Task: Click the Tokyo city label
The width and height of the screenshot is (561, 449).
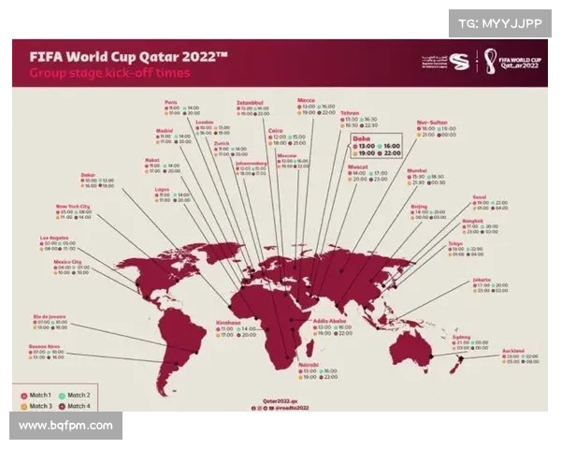Action: [455, 243]
